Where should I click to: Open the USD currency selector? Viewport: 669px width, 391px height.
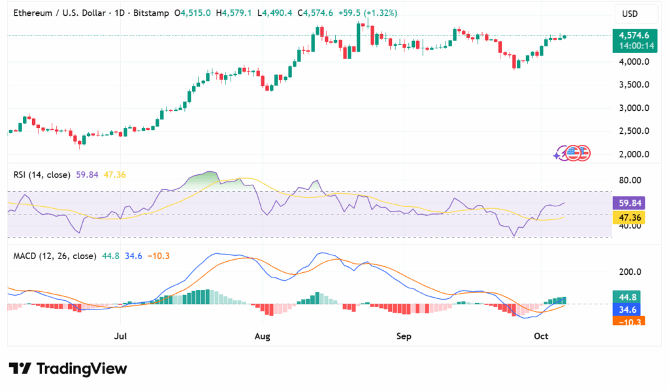pyautogui.click(x=629, y=14)
